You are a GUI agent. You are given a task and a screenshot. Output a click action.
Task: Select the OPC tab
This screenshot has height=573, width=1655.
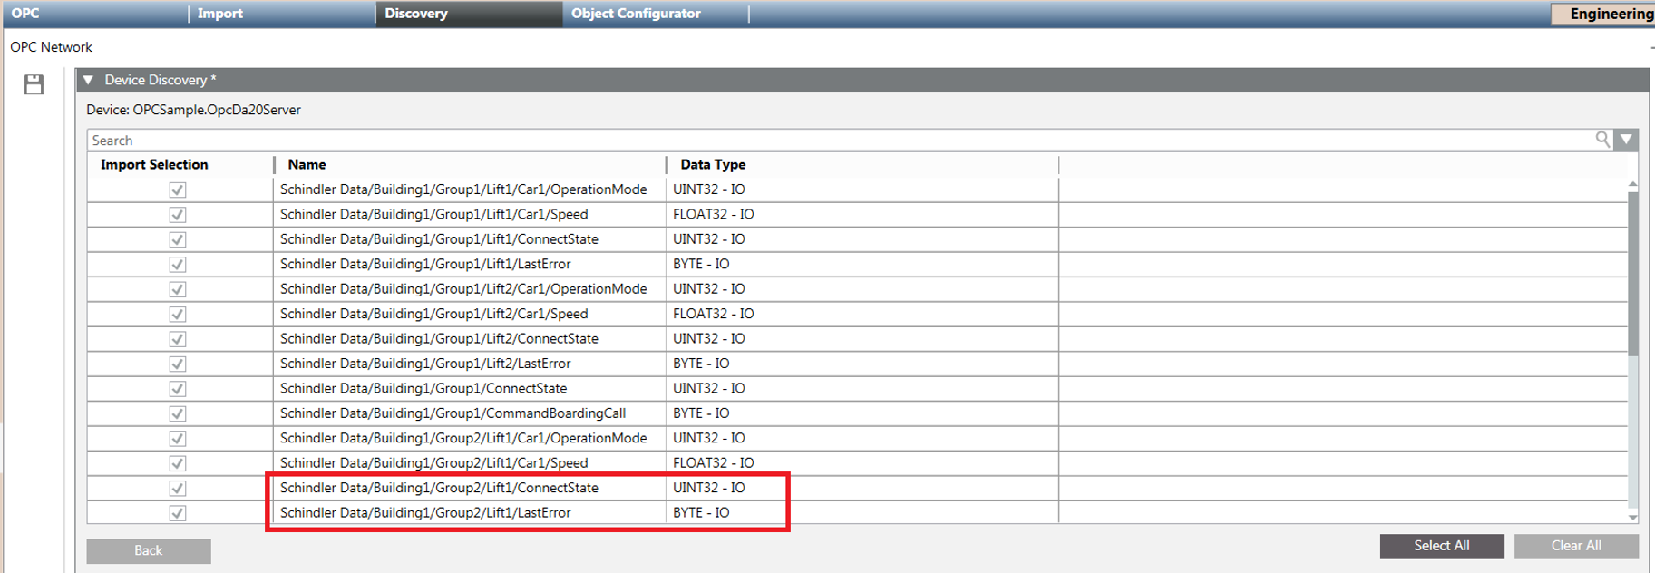(25, 14)
